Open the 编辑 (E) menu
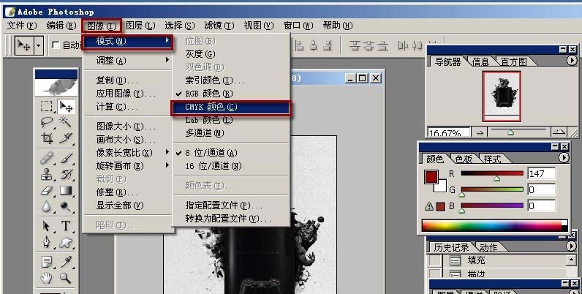The width and height of the screenshot is (582, 294). click(x=61, y=26)
